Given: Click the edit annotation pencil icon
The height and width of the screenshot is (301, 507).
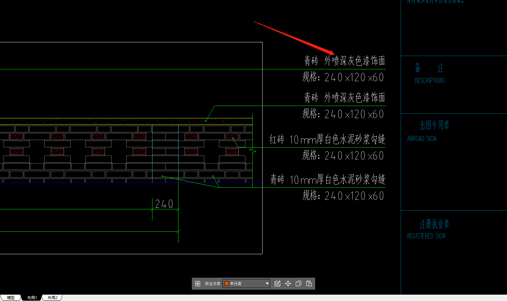Looking at the screenshot, I should point(278,283).
